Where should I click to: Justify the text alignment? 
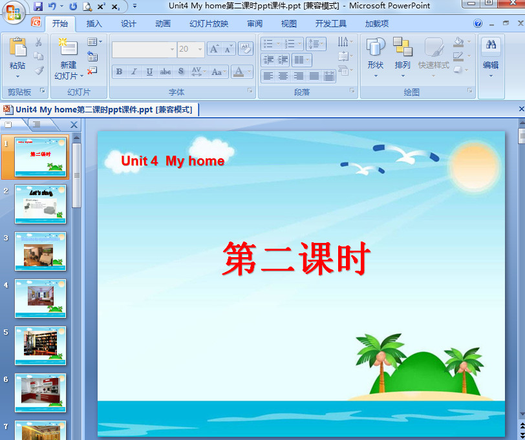tap(314, 76)
